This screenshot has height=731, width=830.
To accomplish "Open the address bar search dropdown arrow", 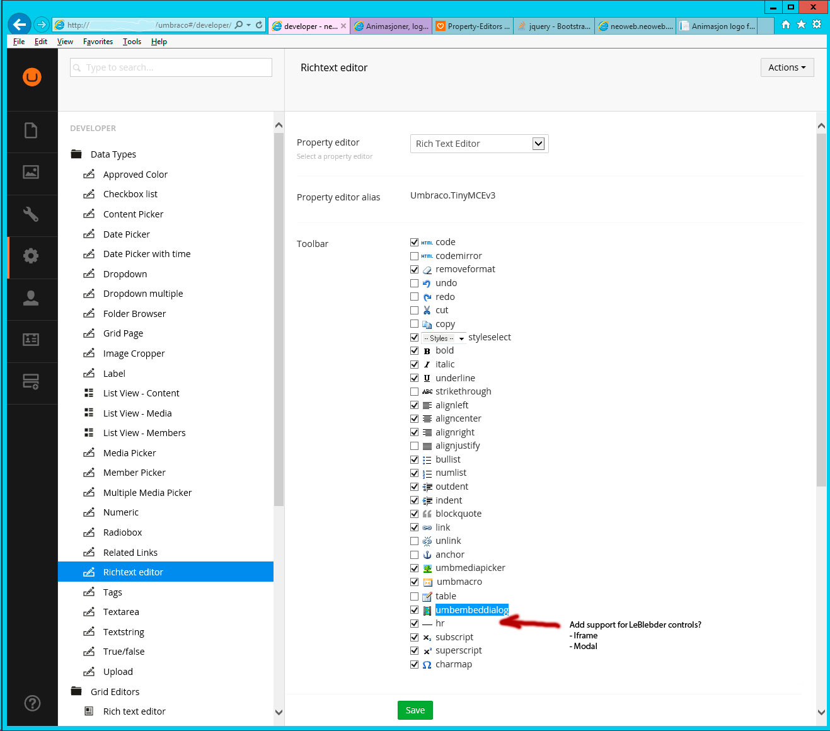I will point(249,25).
